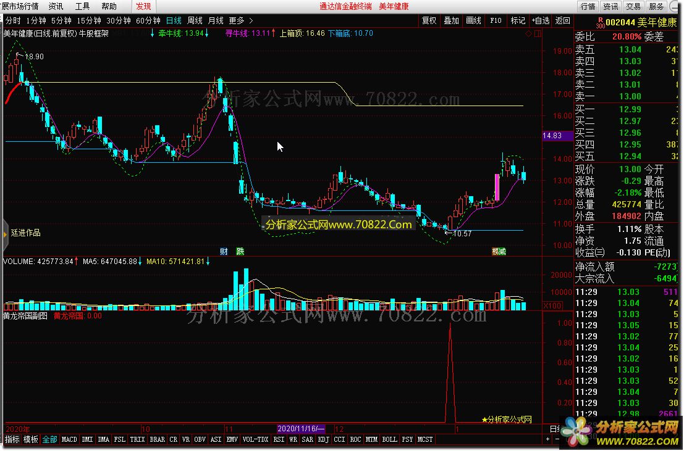This screenshot has width=684, height=451.
Task: Click the X100 volume scale label
Action: tap(552, 306)
